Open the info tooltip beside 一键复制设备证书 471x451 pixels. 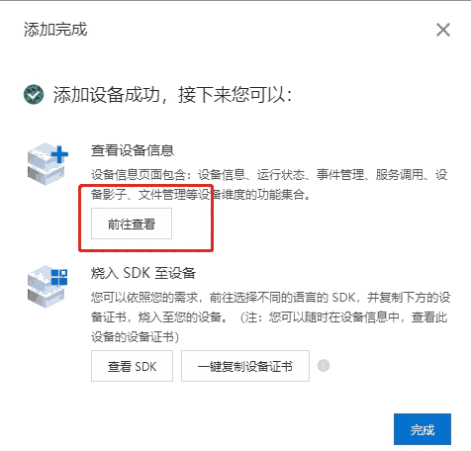(324, 366)
